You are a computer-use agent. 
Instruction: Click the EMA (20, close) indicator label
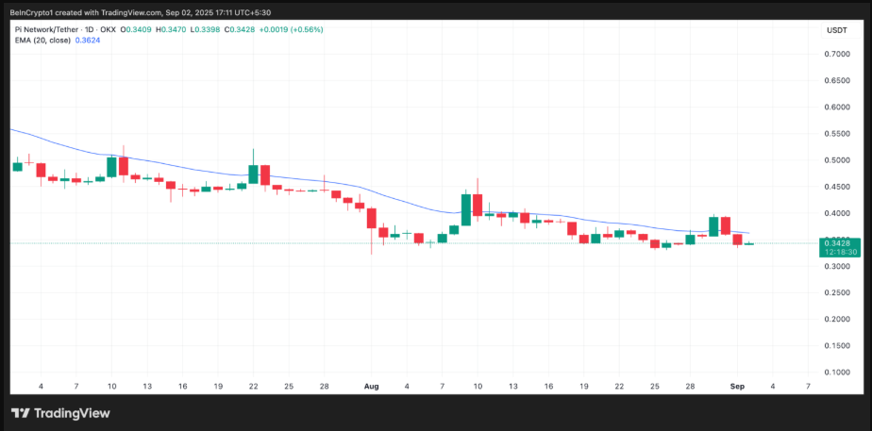point(41,41)
